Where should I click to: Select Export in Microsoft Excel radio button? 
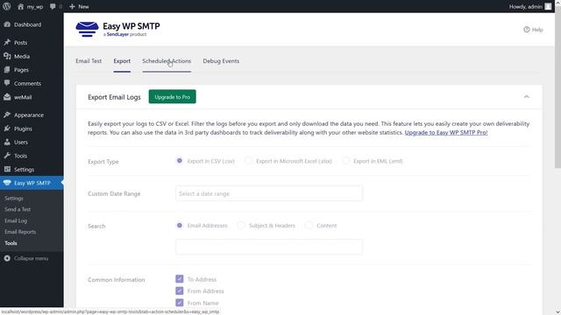coord(248,161)
